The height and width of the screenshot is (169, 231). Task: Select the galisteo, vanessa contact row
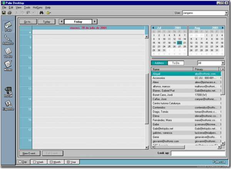186,133
